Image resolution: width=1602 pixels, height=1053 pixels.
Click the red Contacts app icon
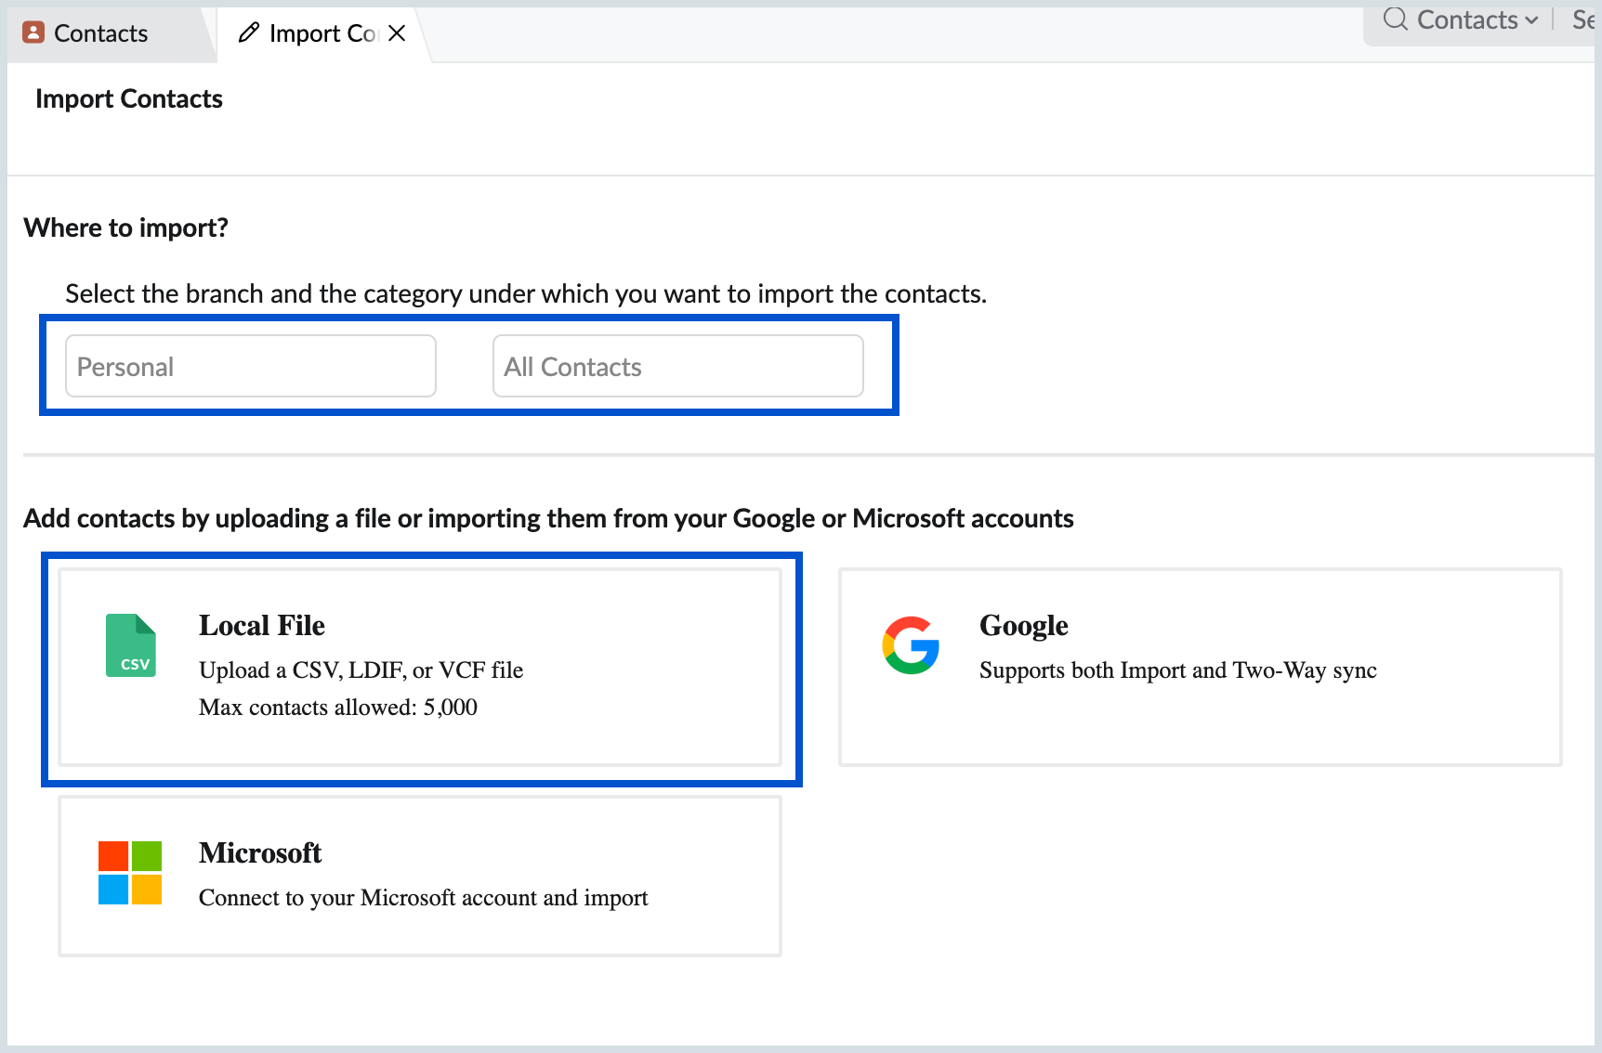click(x=33, y=33)
